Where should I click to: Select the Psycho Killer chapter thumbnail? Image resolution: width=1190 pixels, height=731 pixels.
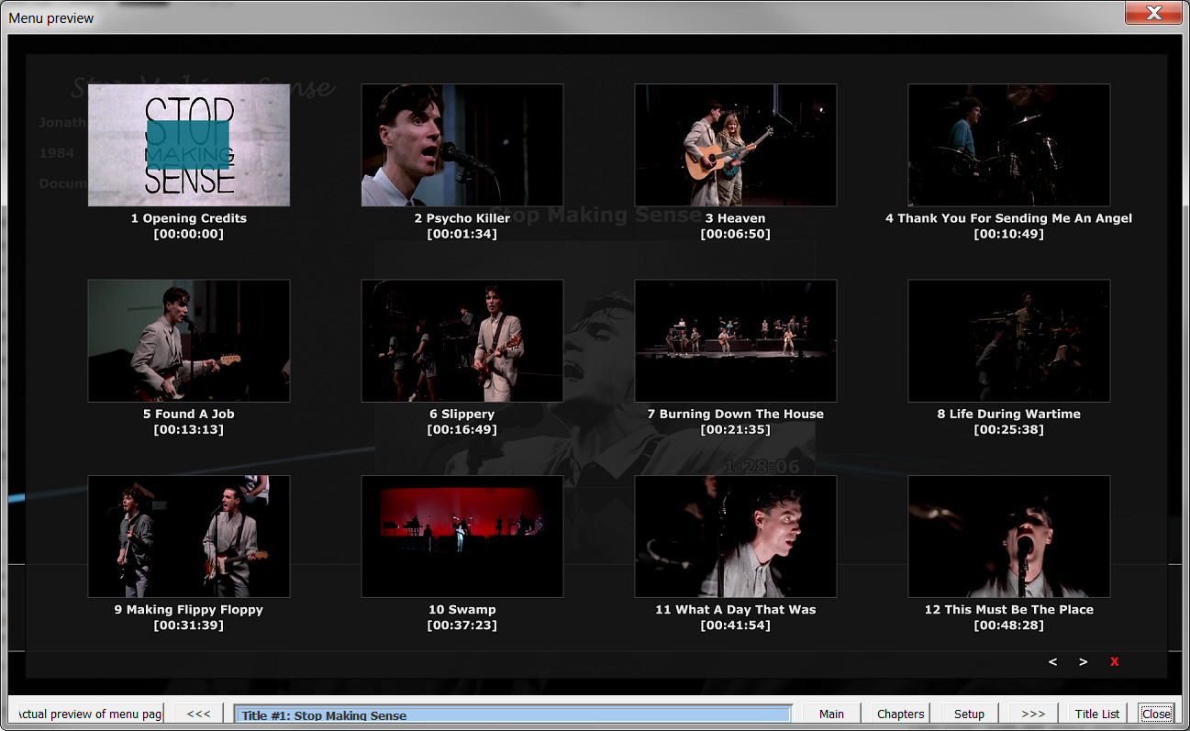coord(462,145)
